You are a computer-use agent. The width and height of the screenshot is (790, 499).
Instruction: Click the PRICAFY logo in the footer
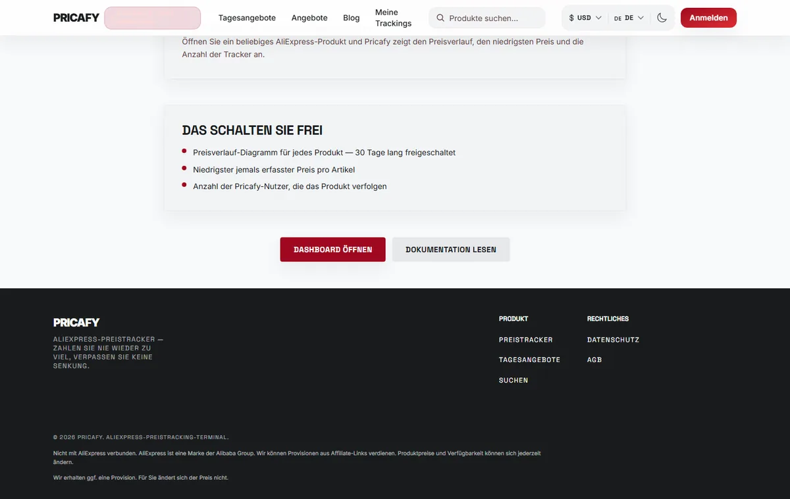point(76,323)
